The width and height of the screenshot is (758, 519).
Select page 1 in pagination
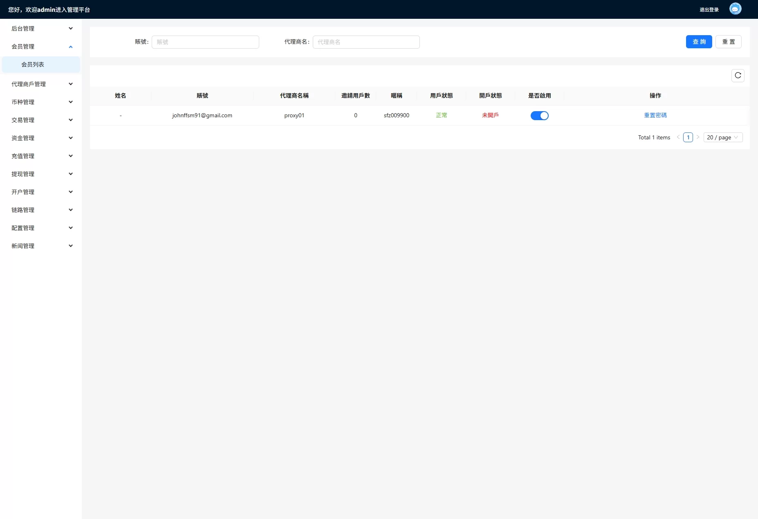coord(688,137)
